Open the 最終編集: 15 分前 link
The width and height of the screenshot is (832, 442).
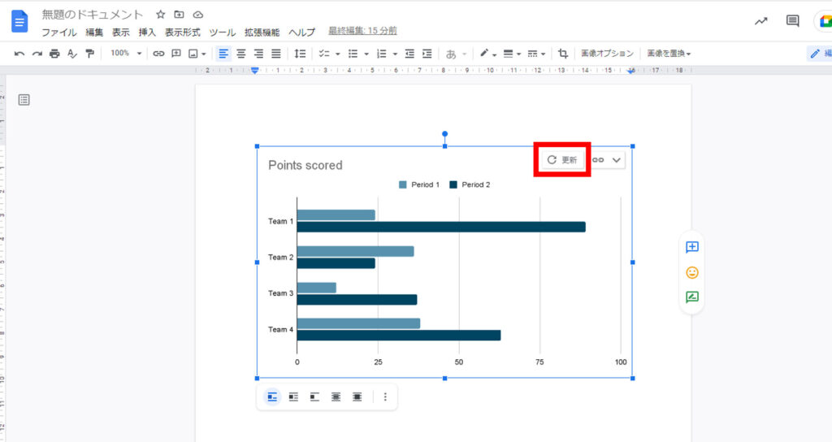[362, 31]
